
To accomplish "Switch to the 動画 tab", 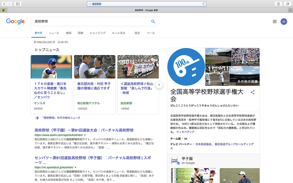I will [x=69, y=33].
